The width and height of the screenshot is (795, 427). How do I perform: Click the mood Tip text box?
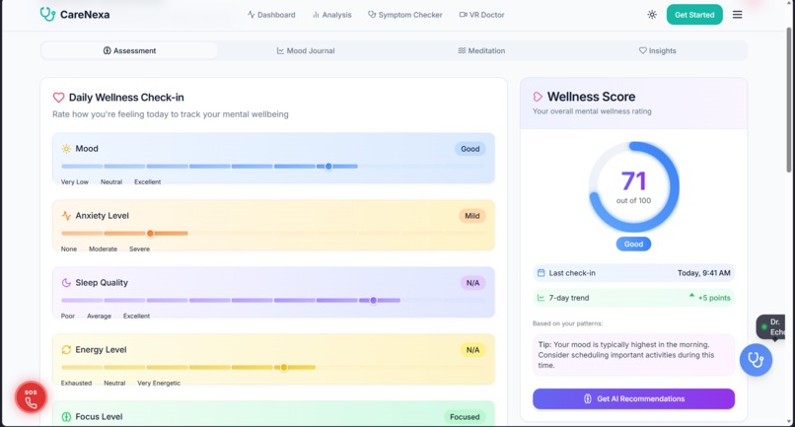click(633, 354)
